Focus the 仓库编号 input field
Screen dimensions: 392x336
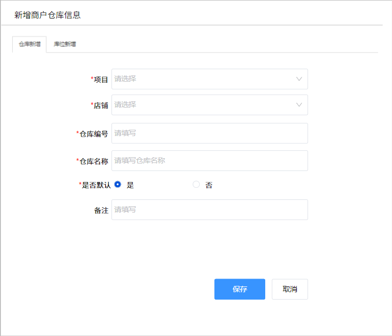point(210,133)
